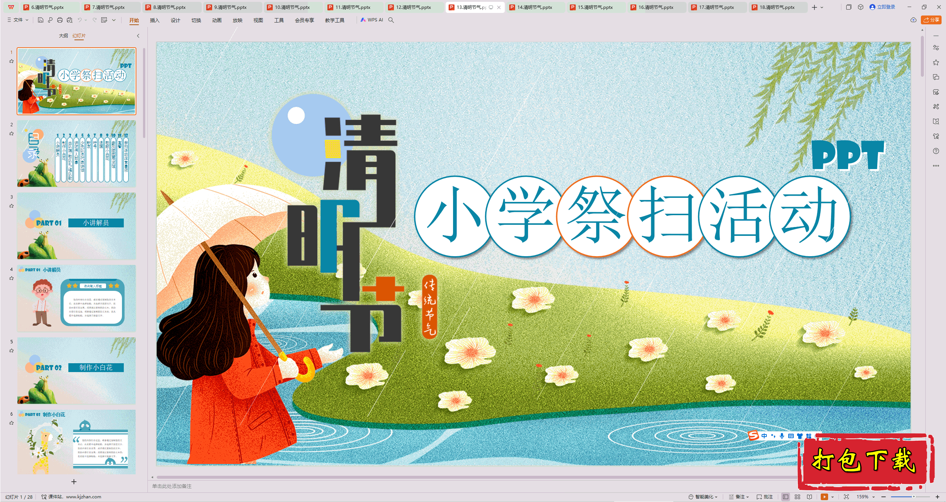Screen dimensions: 946x502
Task: Click the notes field 'Click to add notes'
Action: pos(172,486)
